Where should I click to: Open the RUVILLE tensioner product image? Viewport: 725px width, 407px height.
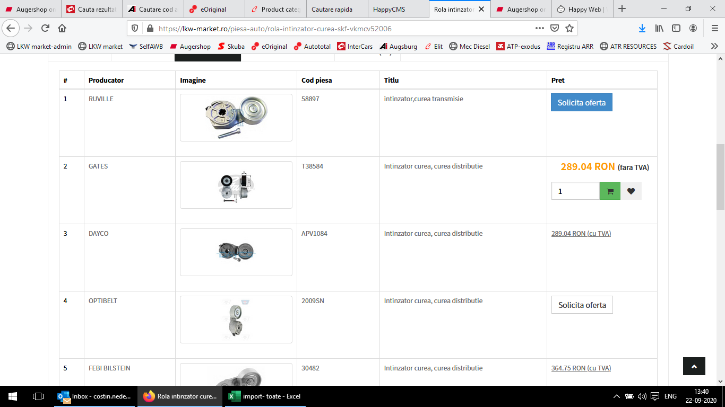(x=236, y=118)
